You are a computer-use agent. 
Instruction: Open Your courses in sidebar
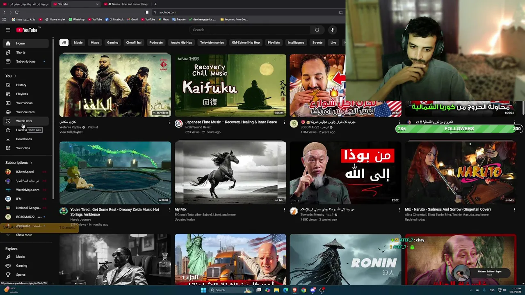click(x=27, y=112)
